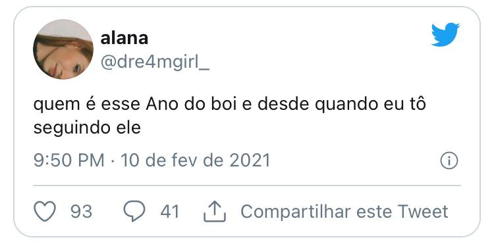Click the 9:50 PM time

pyautogui.click(x=69, y=161)
